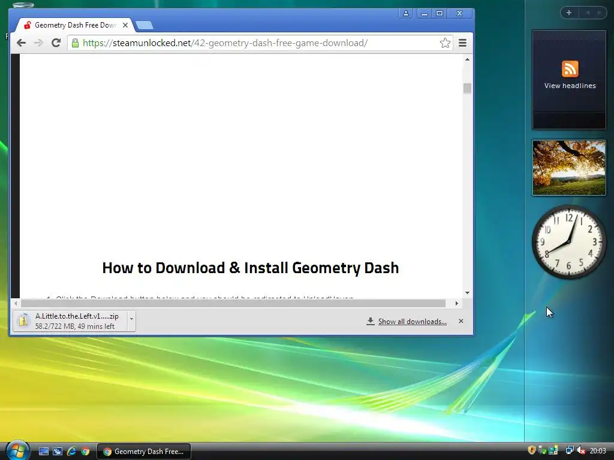Click the sidebar next gadgets arrow
Screen dimensions: 614x460
coord(599,13)
